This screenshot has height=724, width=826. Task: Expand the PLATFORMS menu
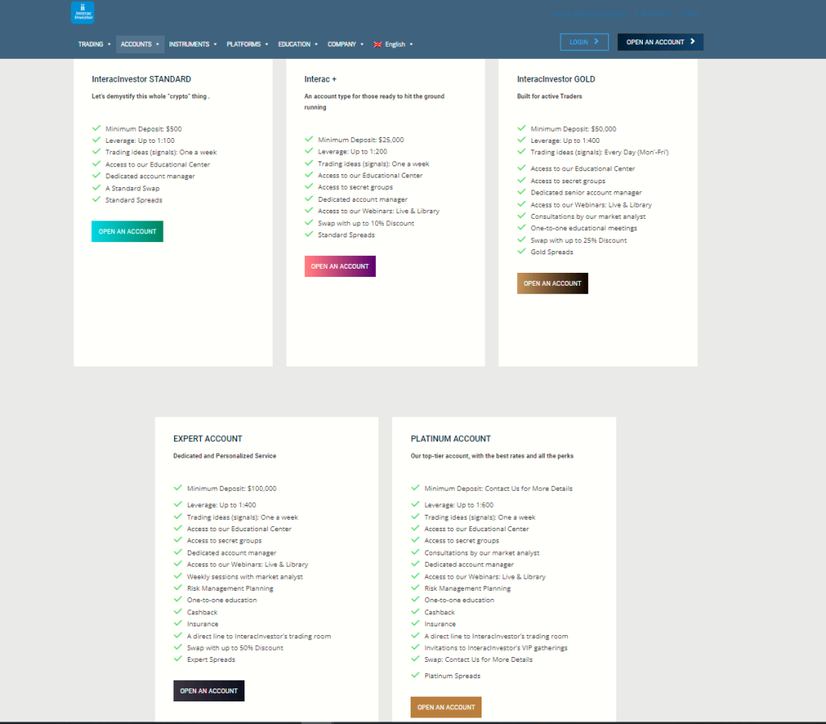click(248, 44)
